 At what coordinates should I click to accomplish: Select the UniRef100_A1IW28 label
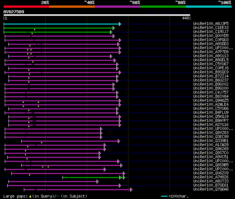211,145
